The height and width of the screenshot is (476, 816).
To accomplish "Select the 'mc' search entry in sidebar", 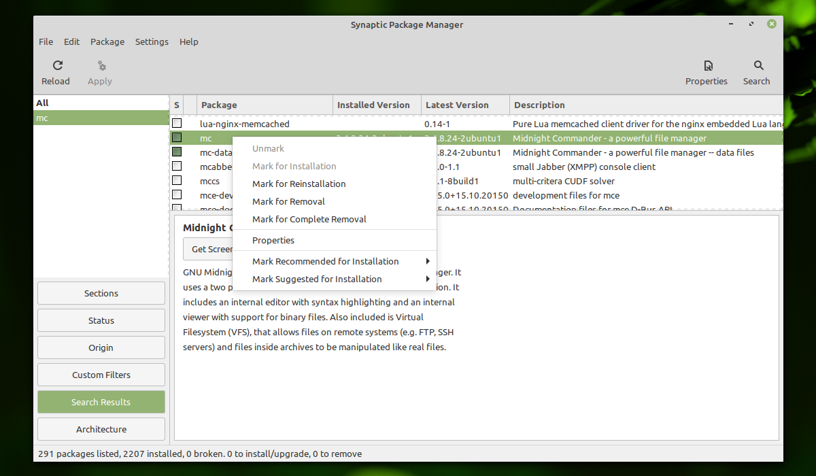I will [101, 118].
